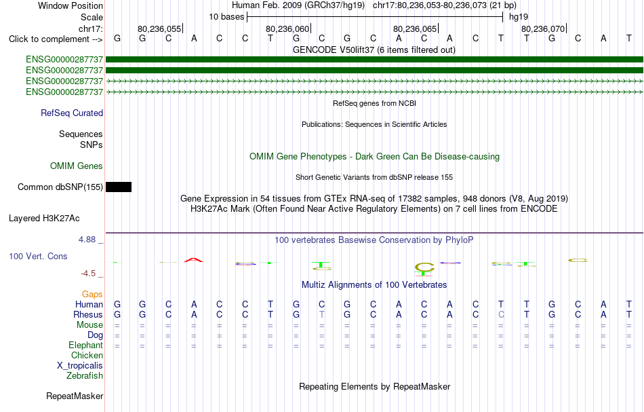Viewport: 644px width, 412px height.
Task: Click GTEx Gene Expression track title
Action: tap(374, 199)
